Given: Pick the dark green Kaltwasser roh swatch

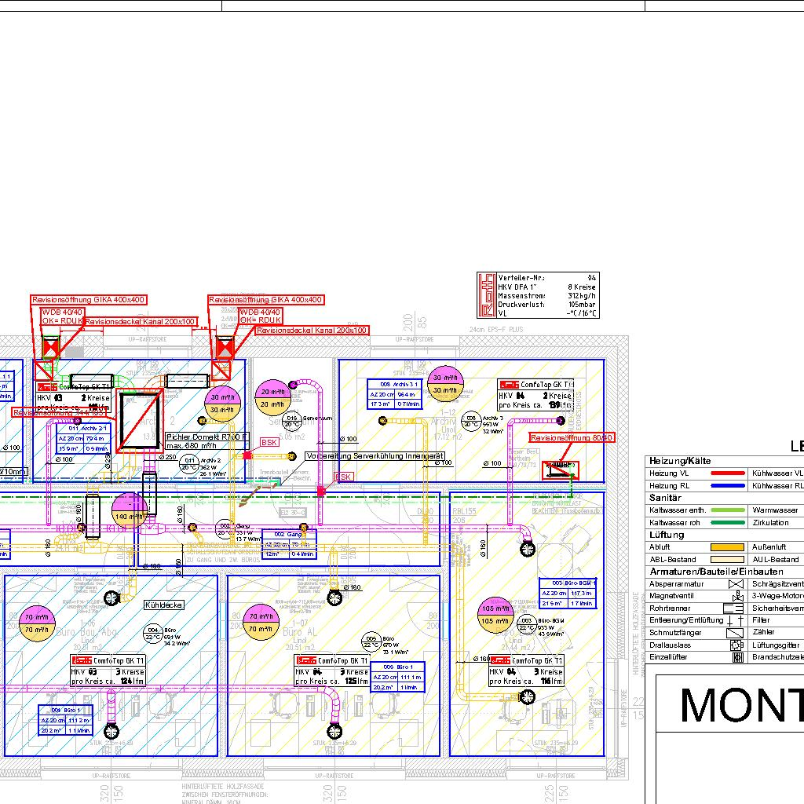Looking at the screenshot, I should coord(727,522).
